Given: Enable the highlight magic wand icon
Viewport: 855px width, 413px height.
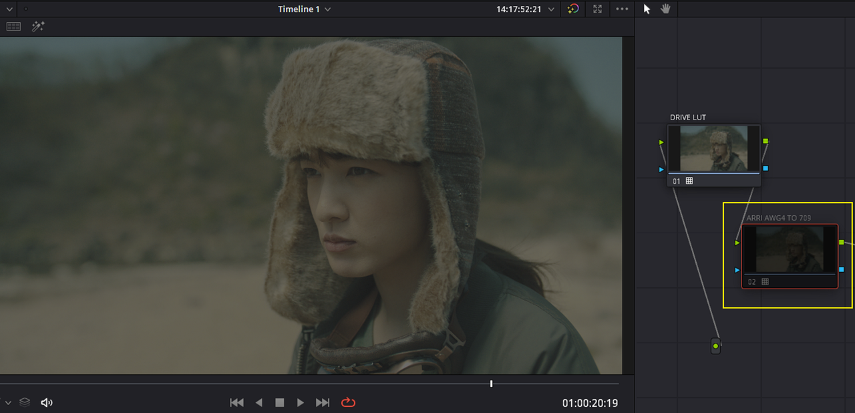Looking at the screenshot, I should [38, 27].
